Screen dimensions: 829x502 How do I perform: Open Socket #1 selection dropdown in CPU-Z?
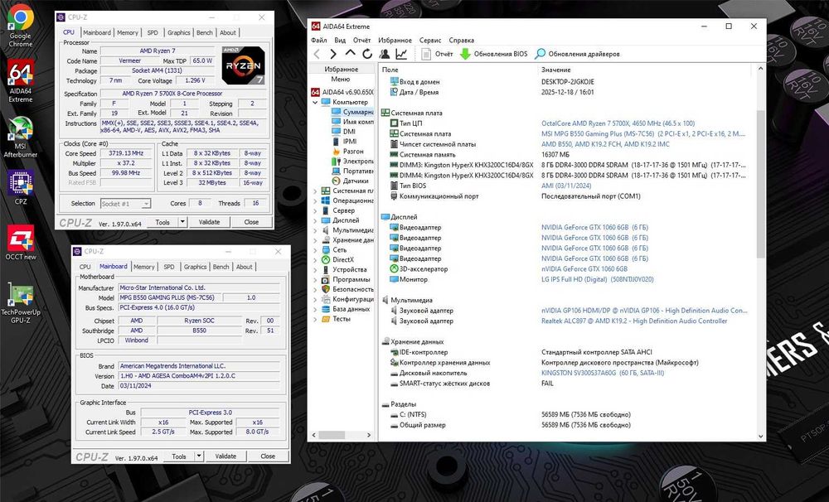click(x=125, y=204)
